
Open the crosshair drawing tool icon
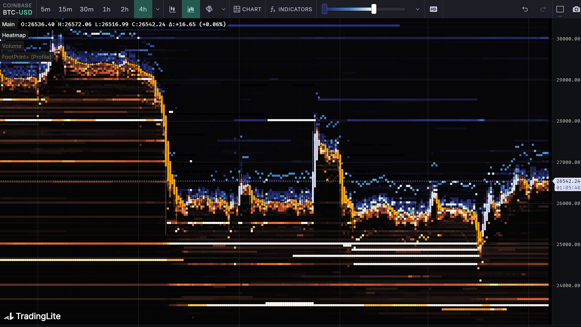[x=209, y=9]
